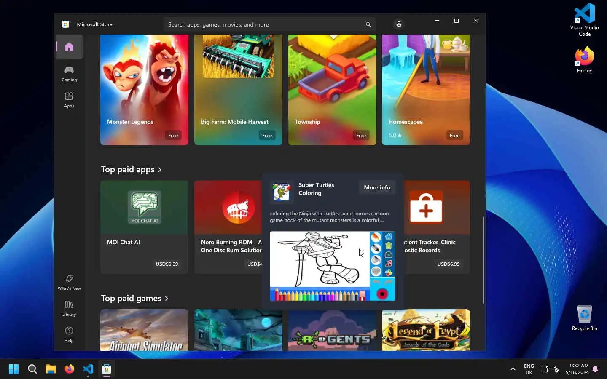The image size is (607, 379).
Task: Open the notifications bell in system tray
Action: click(595, 369)
